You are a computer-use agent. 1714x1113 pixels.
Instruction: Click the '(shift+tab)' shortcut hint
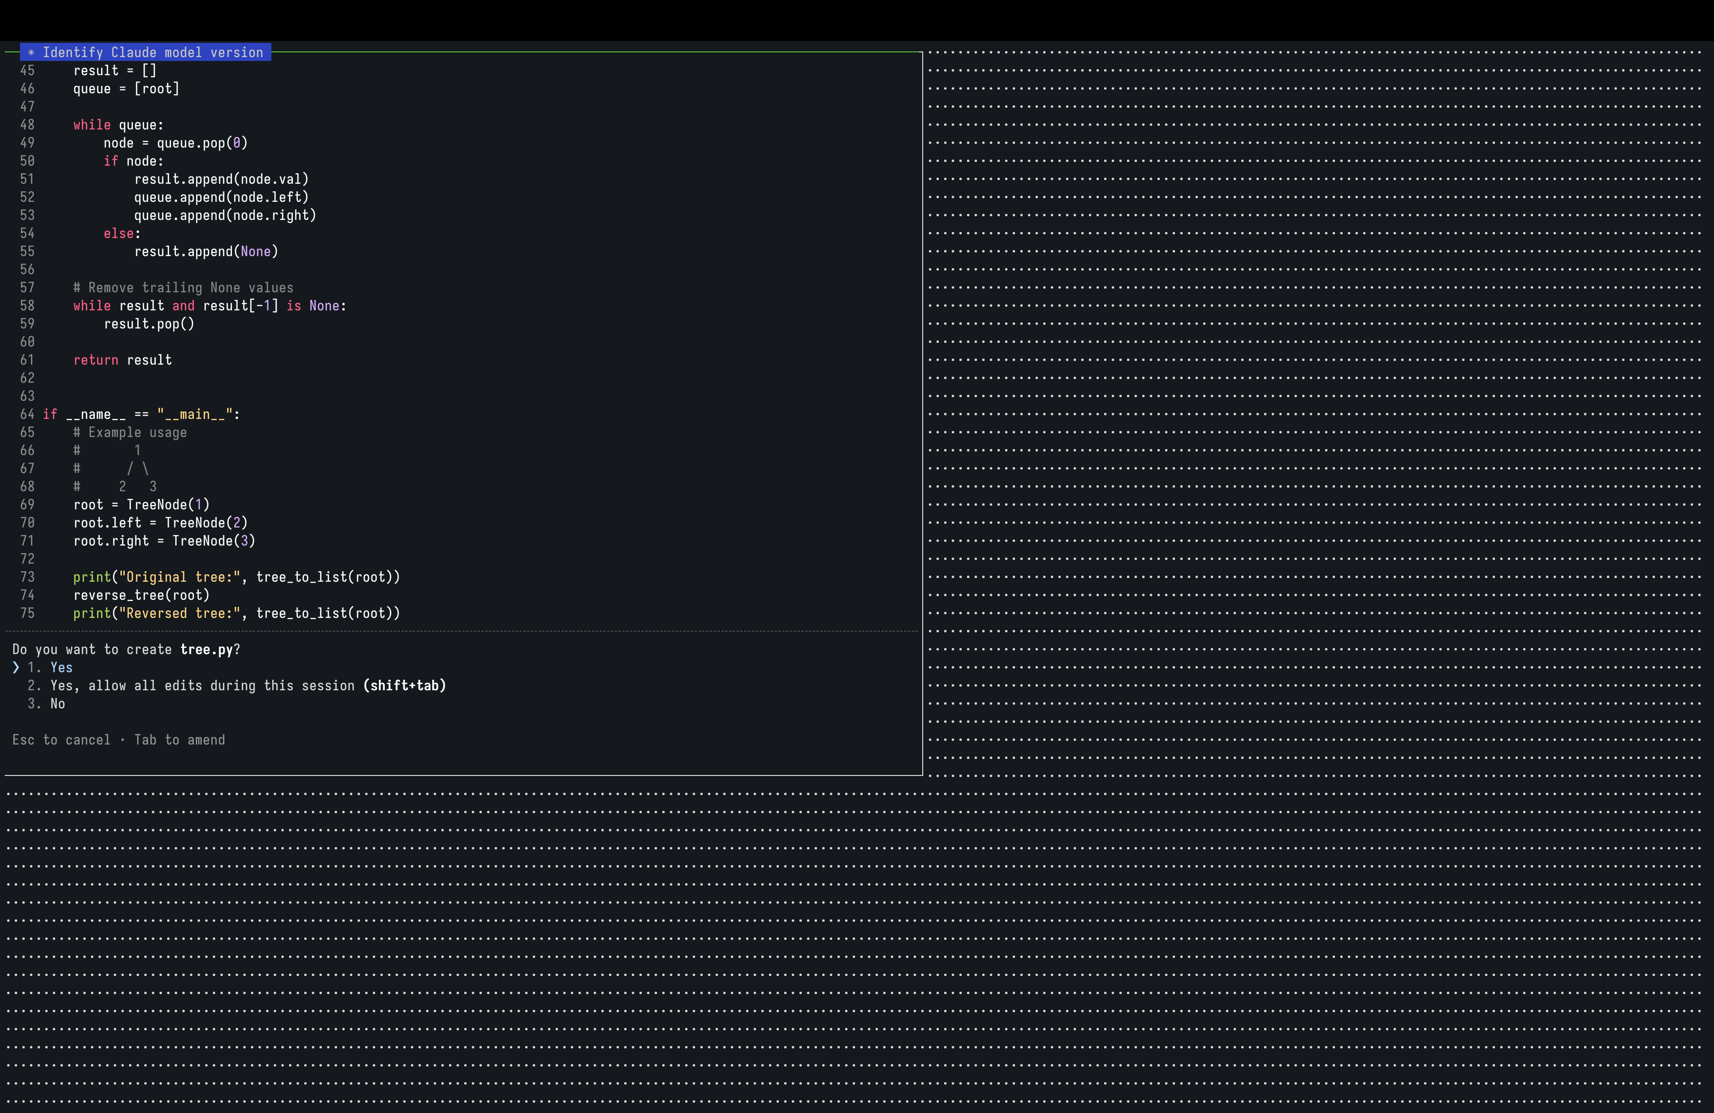[405, 686]
